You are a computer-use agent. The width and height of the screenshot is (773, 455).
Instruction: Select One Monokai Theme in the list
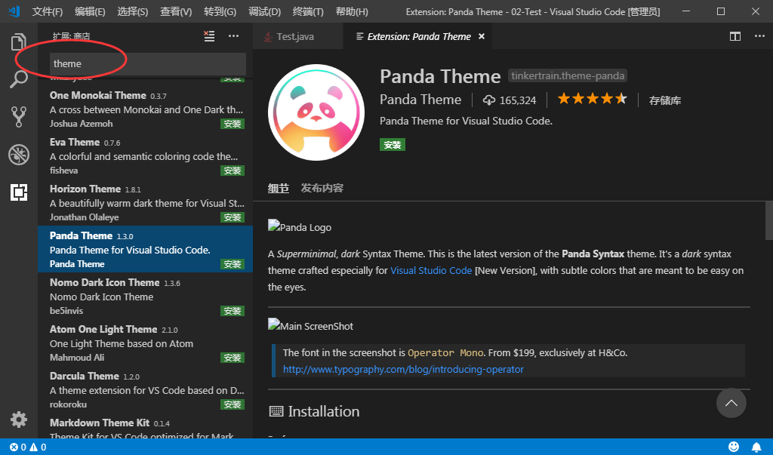146,109
